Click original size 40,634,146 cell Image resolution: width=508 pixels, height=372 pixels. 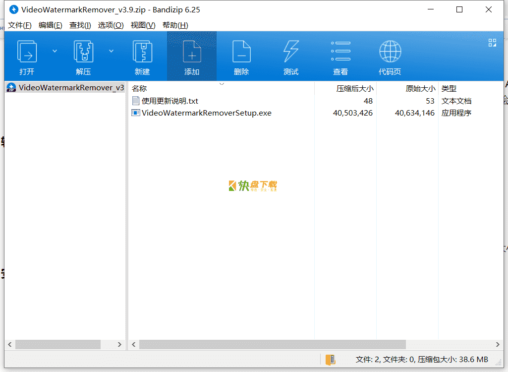pos(415,113)
